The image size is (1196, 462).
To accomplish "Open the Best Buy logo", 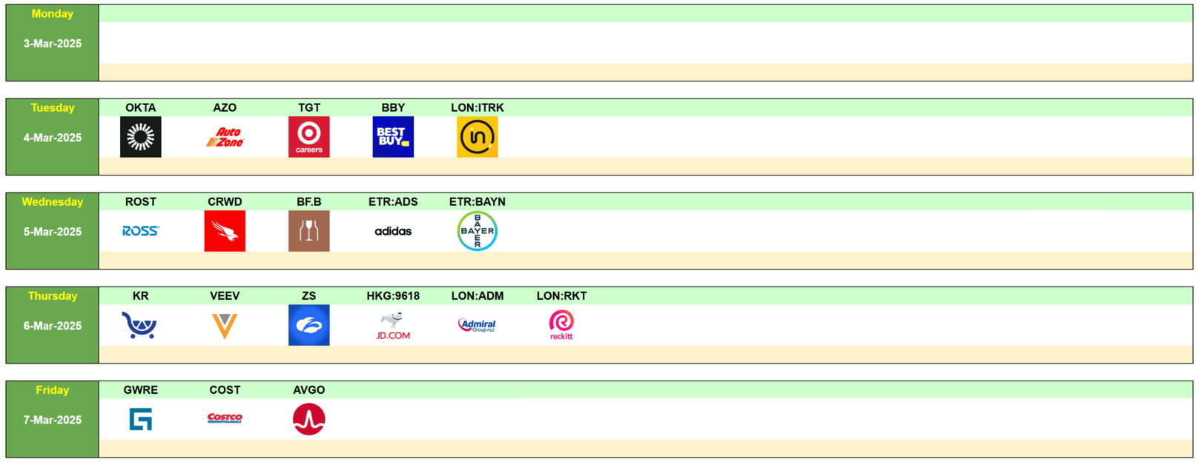I will click(393, 137).
